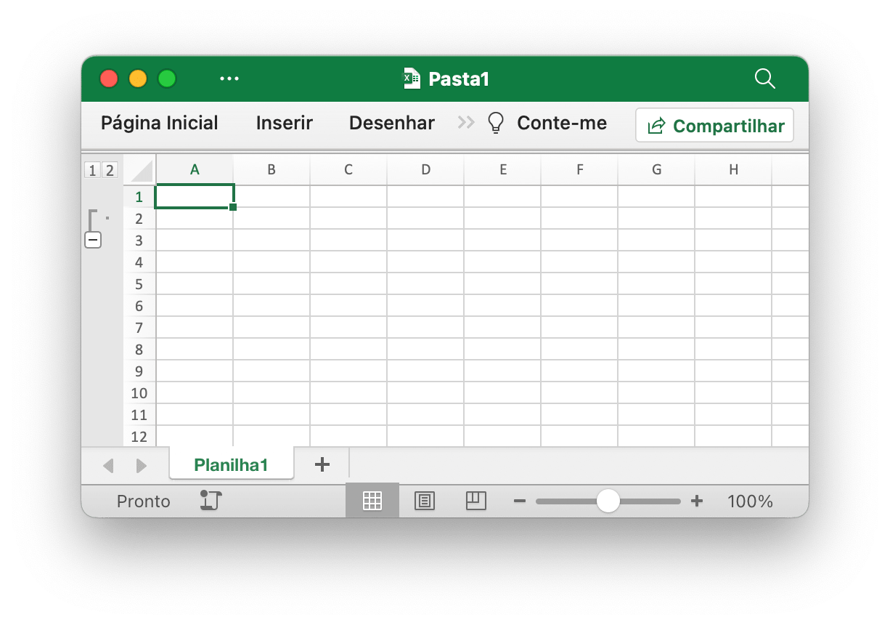
Task: Switch to Normal view in the status bar
Action: [x=372, y=500]
